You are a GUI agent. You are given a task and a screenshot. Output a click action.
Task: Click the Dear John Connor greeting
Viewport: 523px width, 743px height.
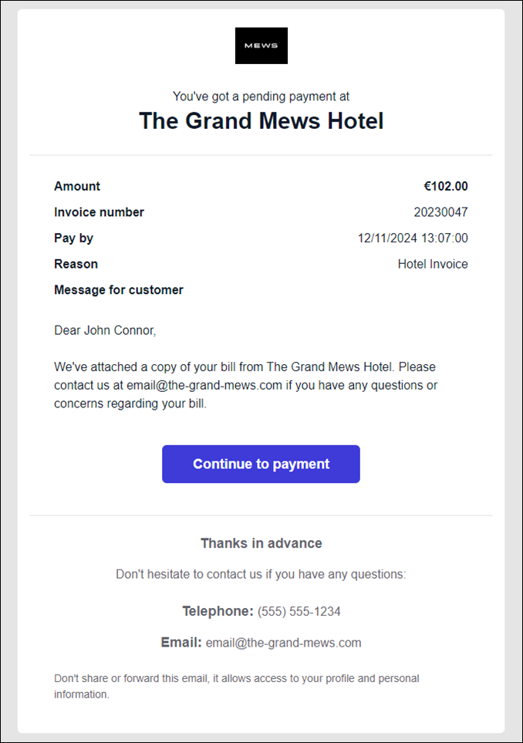click(x=105, y=330)
